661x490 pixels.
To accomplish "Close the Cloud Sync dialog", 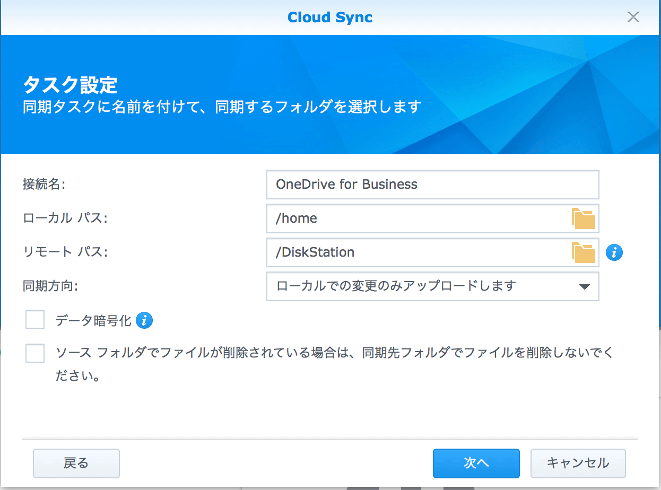I will [633, 17].
